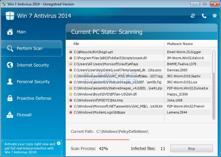This screenshot has height=157, width=221.
Task: Select the BWME.Twelve.1378 entry
Action: pos(182,64)
